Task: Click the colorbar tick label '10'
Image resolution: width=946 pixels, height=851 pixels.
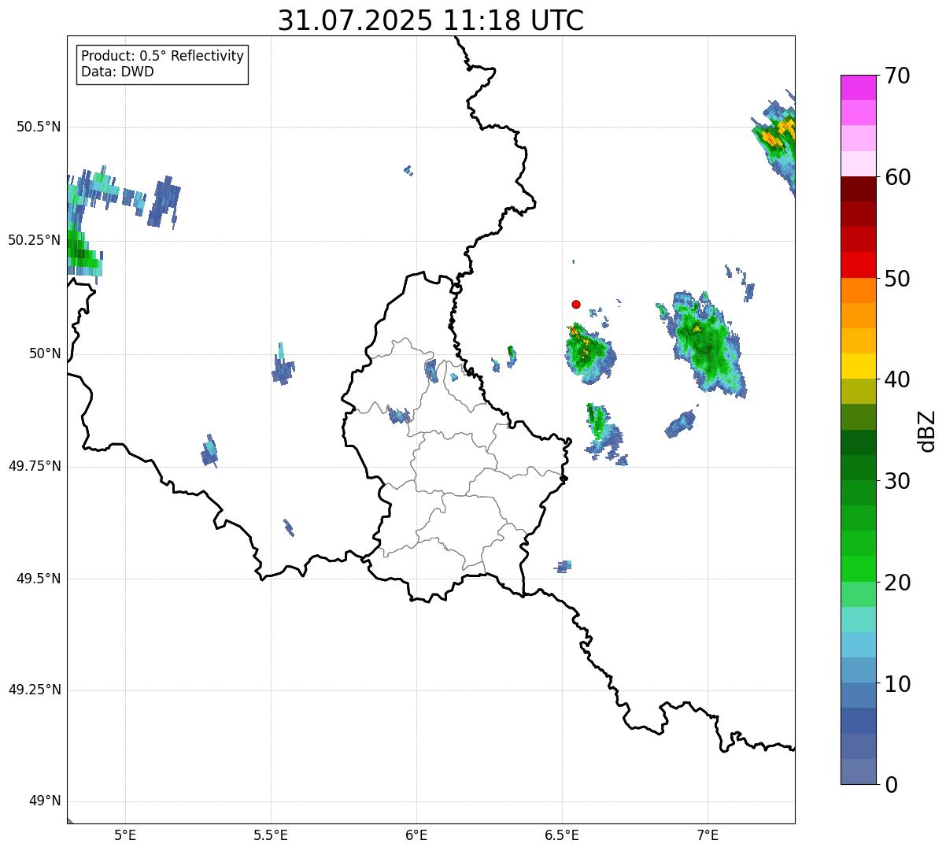Action: [x=898, y=684]
